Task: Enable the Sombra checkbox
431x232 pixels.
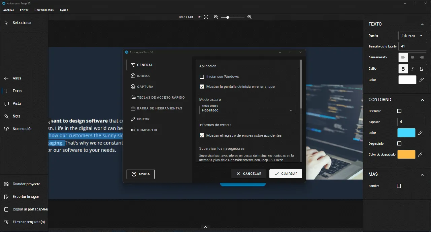Action: [x=399, y=186]
